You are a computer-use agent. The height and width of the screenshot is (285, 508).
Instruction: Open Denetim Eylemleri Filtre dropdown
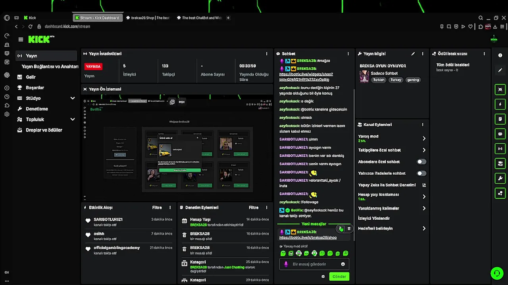click(254, 207)
